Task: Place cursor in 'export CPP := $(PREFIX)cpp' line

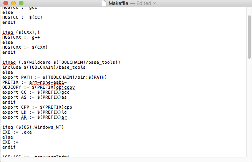Action: pos(37,107)
